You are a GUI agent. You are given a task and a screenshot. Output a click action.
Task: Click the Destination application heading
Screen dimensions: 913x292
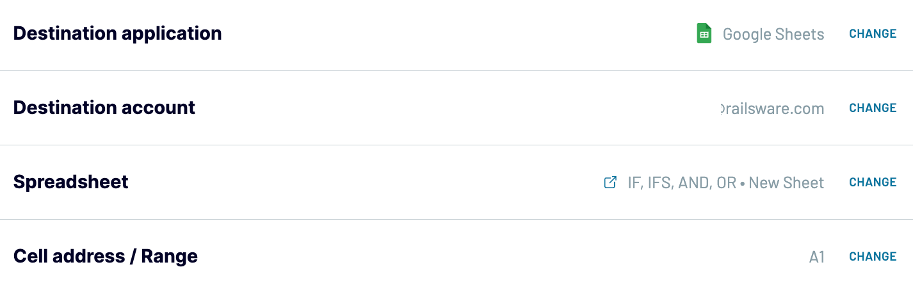tap(117, 33)
